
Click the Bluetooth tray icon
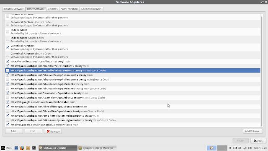230,148
